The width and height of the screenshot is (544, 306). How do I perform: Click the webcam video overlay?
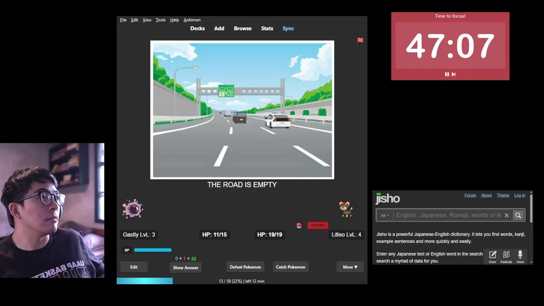pos(52,210)
